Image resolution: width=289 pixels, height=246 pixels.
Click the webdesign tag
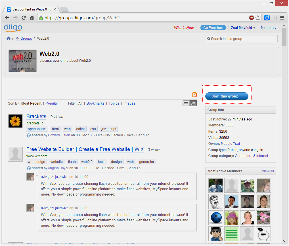coord(37,162)
